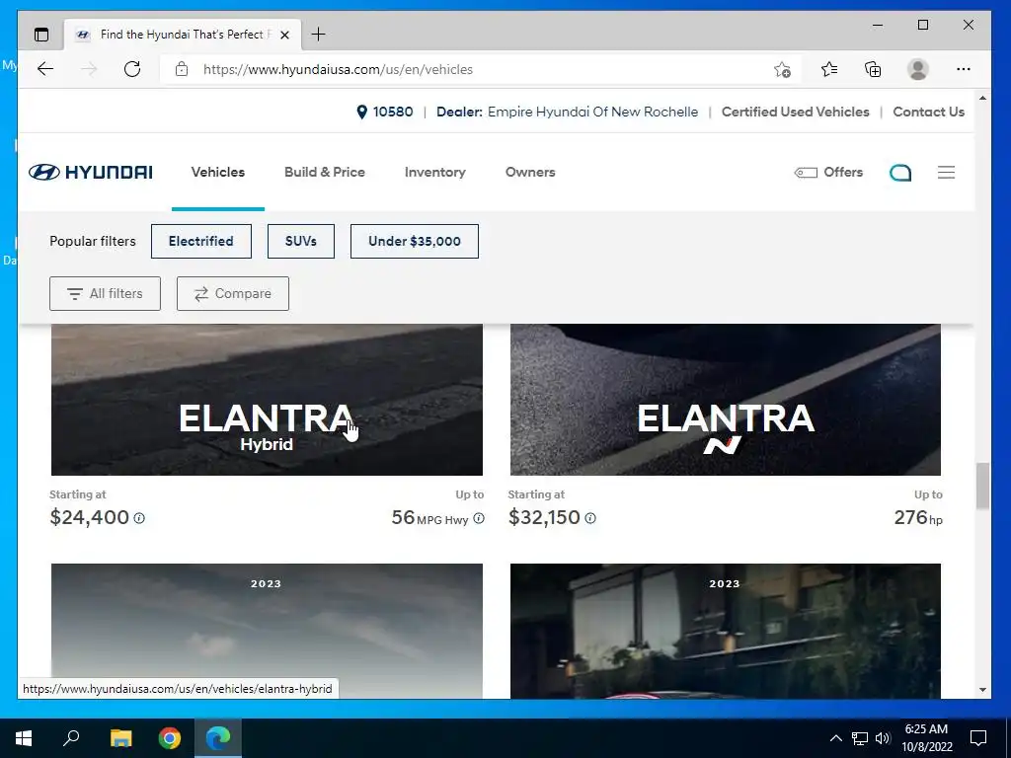Open the Elantra Hybrid vehicle card
The image size is (1011, 758).
coord(267,400)
